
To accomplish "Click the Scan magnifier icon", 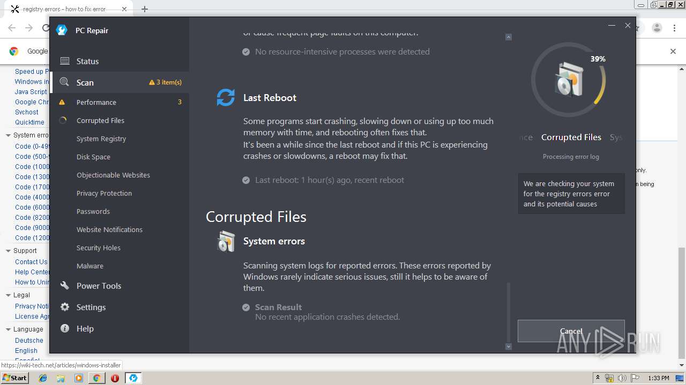I will (x=64, y=82).
